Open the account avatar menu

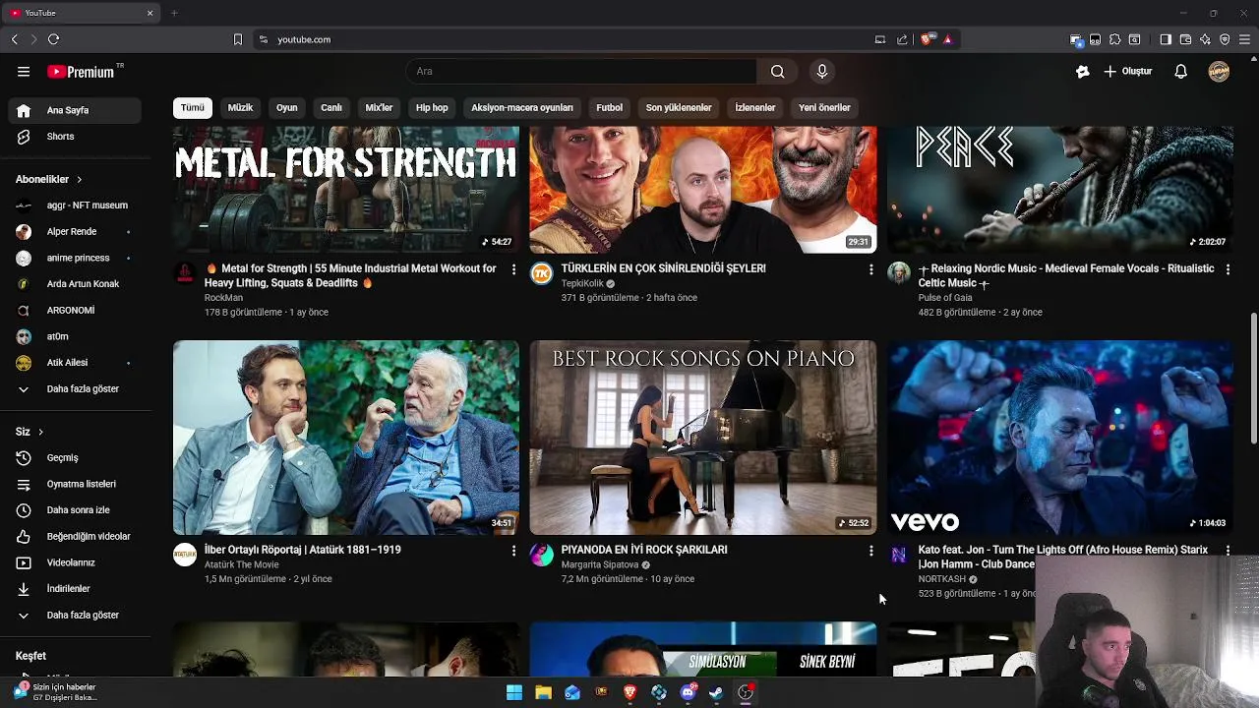[x=1219, y=71]
